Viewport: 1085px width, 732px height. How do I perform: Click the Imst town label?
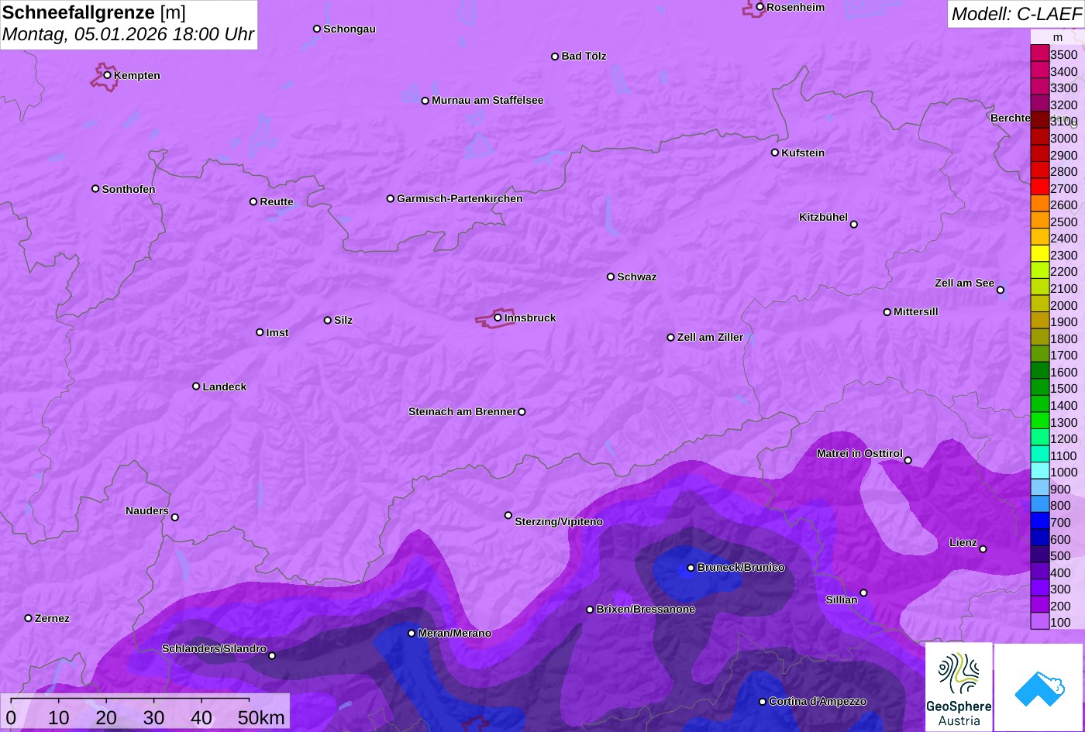point(277,332)
